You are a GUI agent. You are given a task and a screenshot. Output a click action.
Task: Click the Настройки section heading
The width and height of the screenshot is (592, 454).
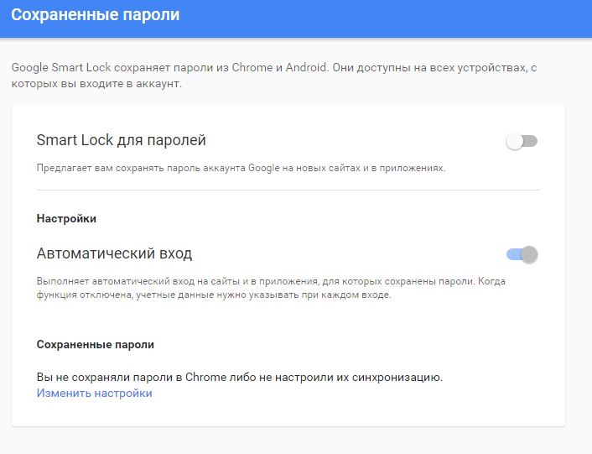click(66, 219)
